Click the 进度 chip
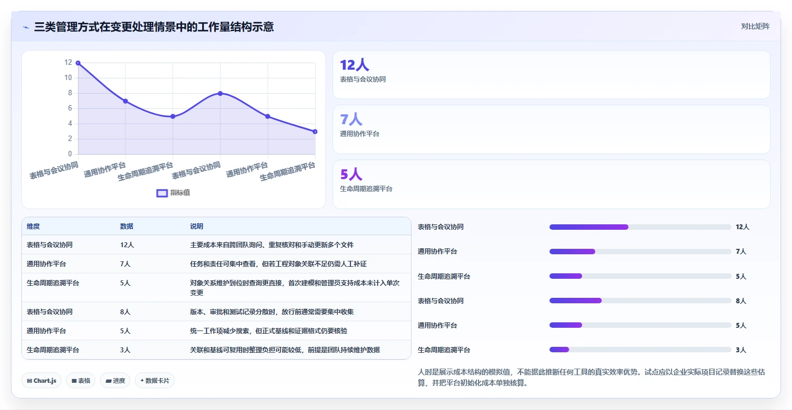Viewport: 792px width, 410px height. 115,381
